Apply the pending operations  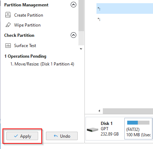[x=22, y=136]
